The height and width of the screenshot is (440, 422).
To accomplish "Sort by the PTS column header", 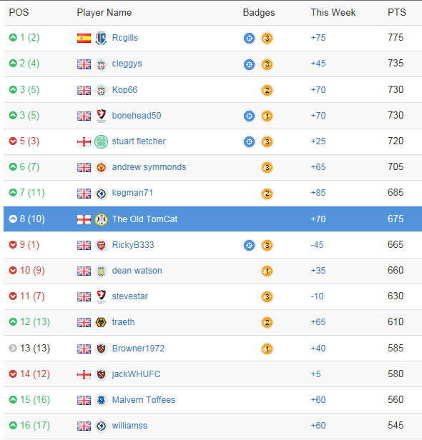I will 397,12.
